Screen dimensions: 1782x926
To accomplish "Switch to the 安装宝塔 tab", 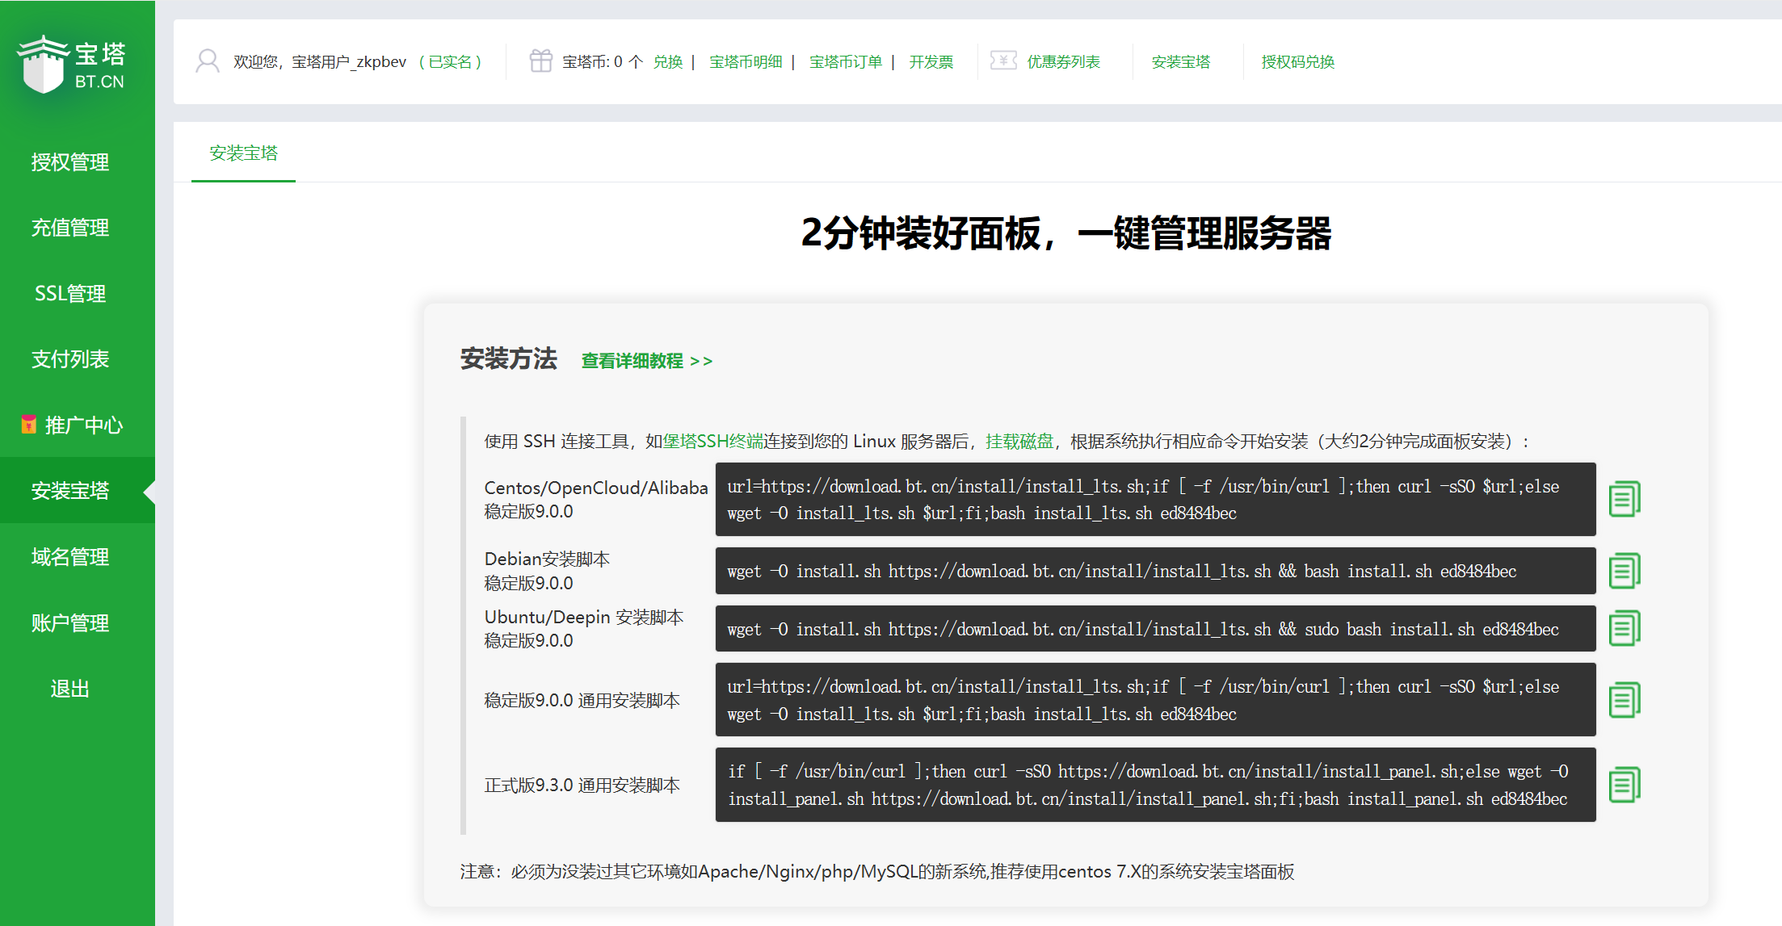I will [x=243, y=153].
